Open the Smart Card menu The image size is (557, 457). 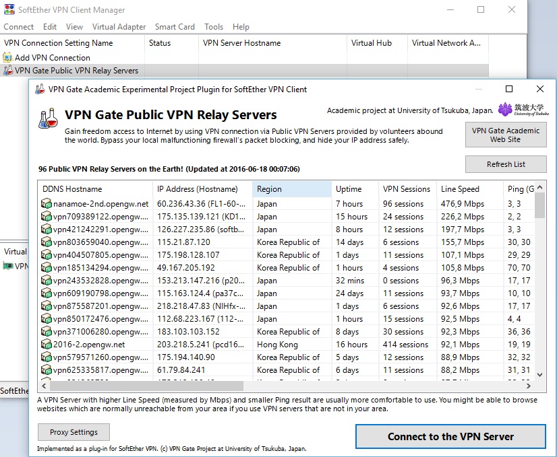pos(175,27)
